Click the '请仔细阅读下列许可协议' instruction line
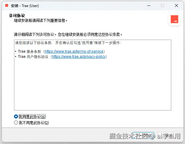 68,34
